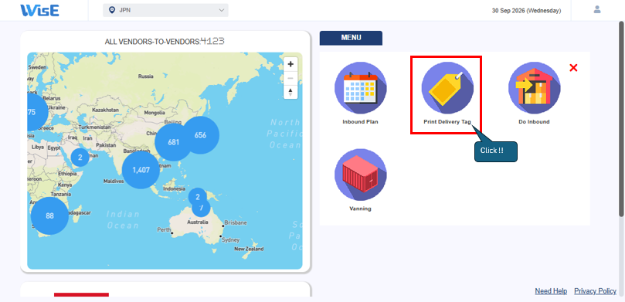This screenshot has height=302, width=625.
Task: Open the Privacy Policy link
Action: (x=595, y=291)
